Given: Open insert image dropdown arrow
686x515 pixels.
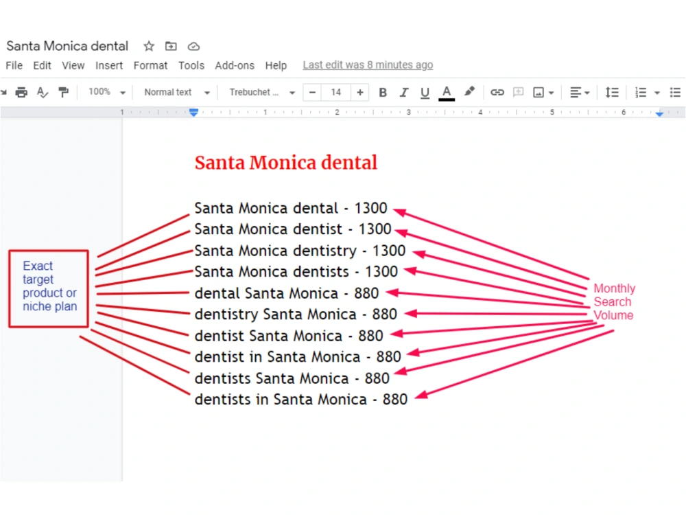Looking at the screenshot, I should pyautogui.click(x=552, y=93).
